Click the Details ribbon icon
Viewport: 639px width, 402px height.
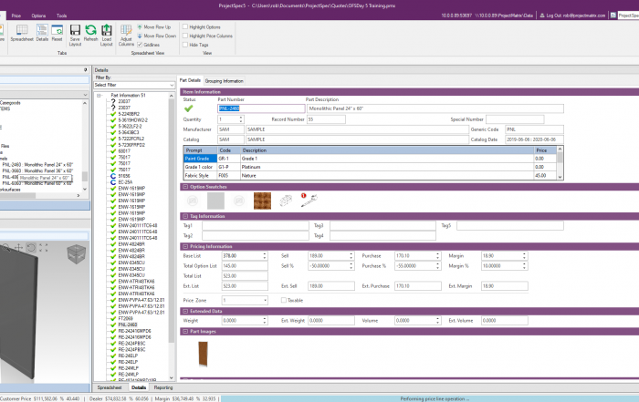[x=42, y=33]
